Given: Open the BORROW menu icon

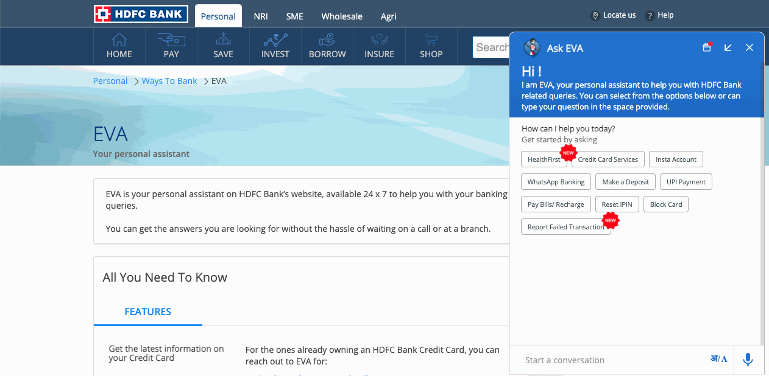Looking at the screenshot, I should 327,41.
